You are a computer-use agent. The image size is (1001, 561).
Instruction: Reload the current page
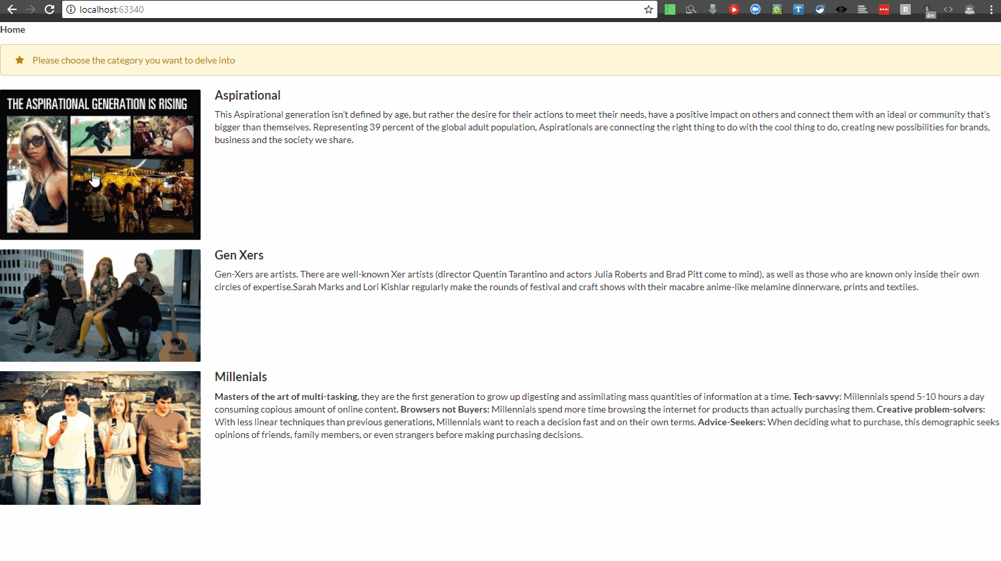[49, 9]
